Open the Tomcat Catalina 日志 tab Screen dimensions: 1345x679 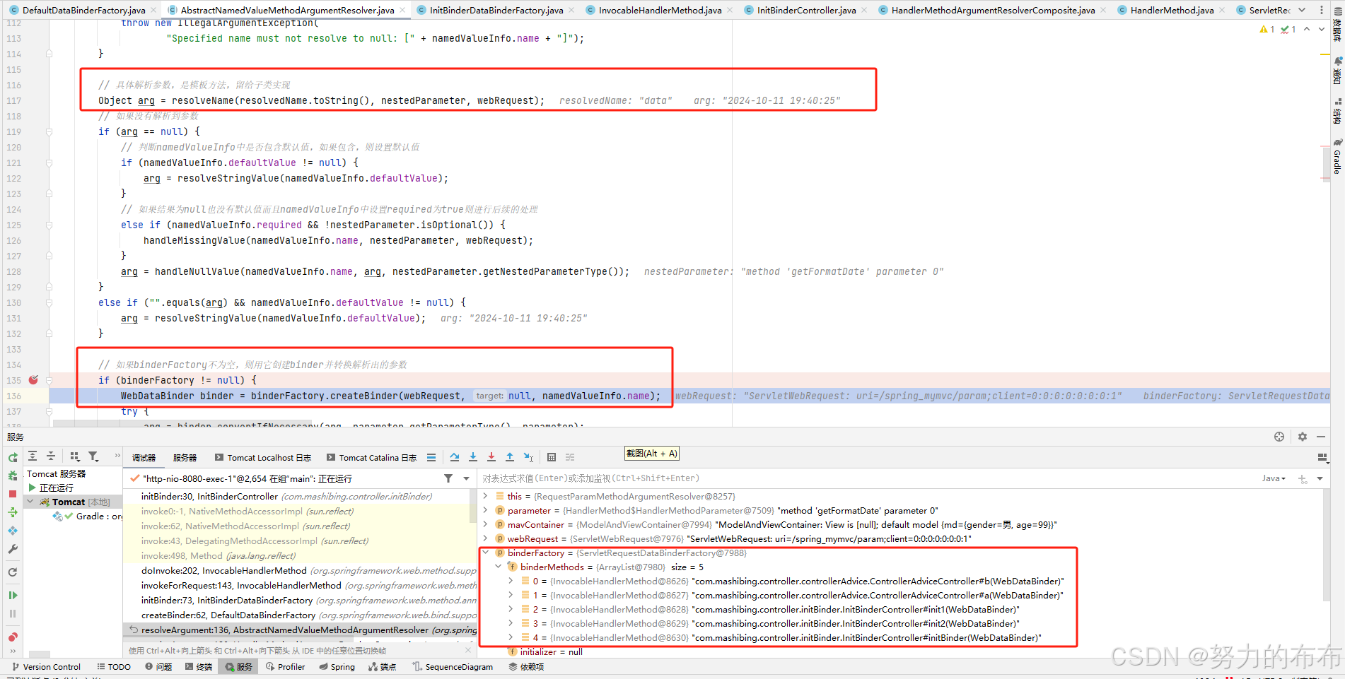tap(371, 458)
